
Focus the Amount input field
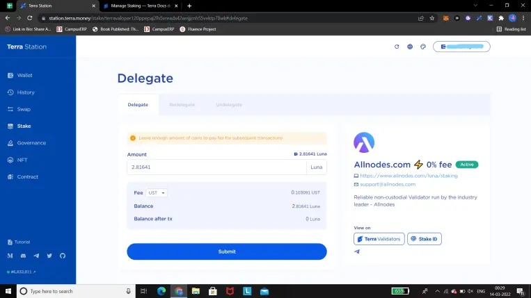(x=216, y=167)
